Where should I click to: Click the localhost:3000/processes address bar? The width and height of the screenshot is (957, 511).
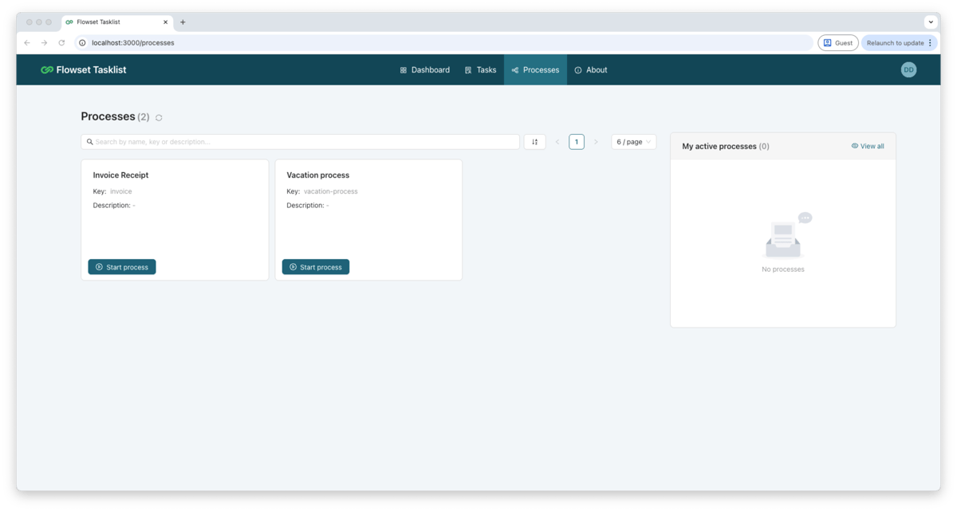(443, 43)
